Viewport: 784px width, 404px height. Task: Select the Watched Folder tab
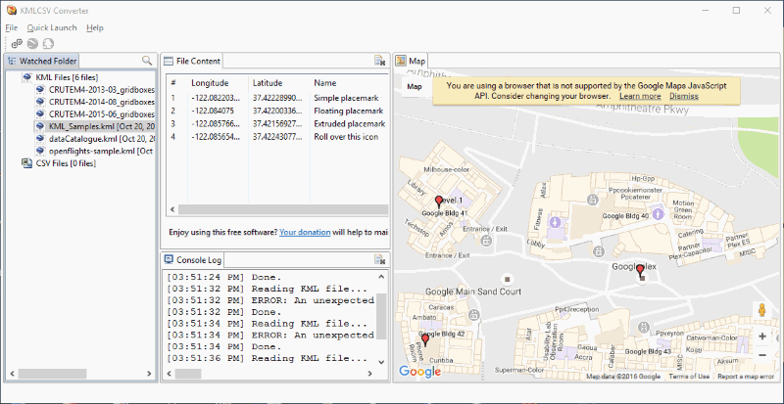pos(42,61)
